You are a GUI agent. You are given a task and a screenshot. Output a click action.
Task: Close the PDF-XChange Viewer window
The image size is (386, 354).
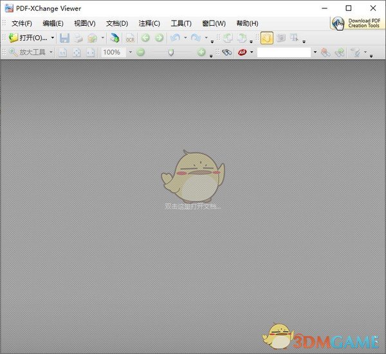(x=373, y=8)
